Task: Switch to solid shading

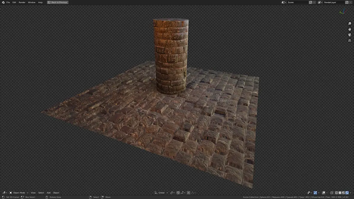Action: 340,193
